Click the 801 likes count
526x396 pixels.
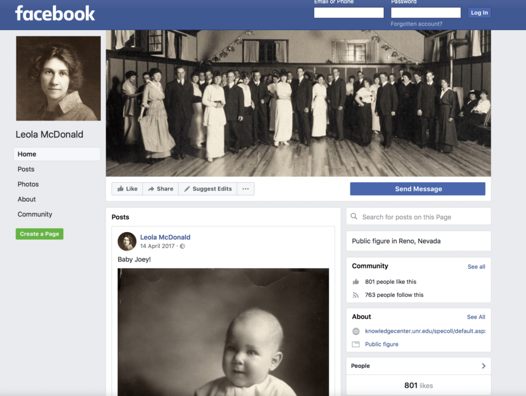418,386
